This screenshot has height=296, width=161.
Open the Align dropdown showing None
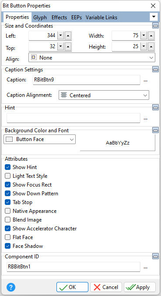coord(92,57)
